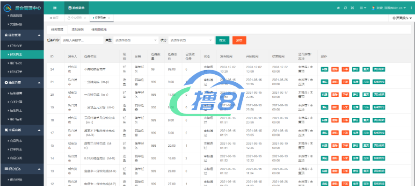Click the 领取明细 button for task ID 24
Screen dimensions: 415x186
[379, 69]
